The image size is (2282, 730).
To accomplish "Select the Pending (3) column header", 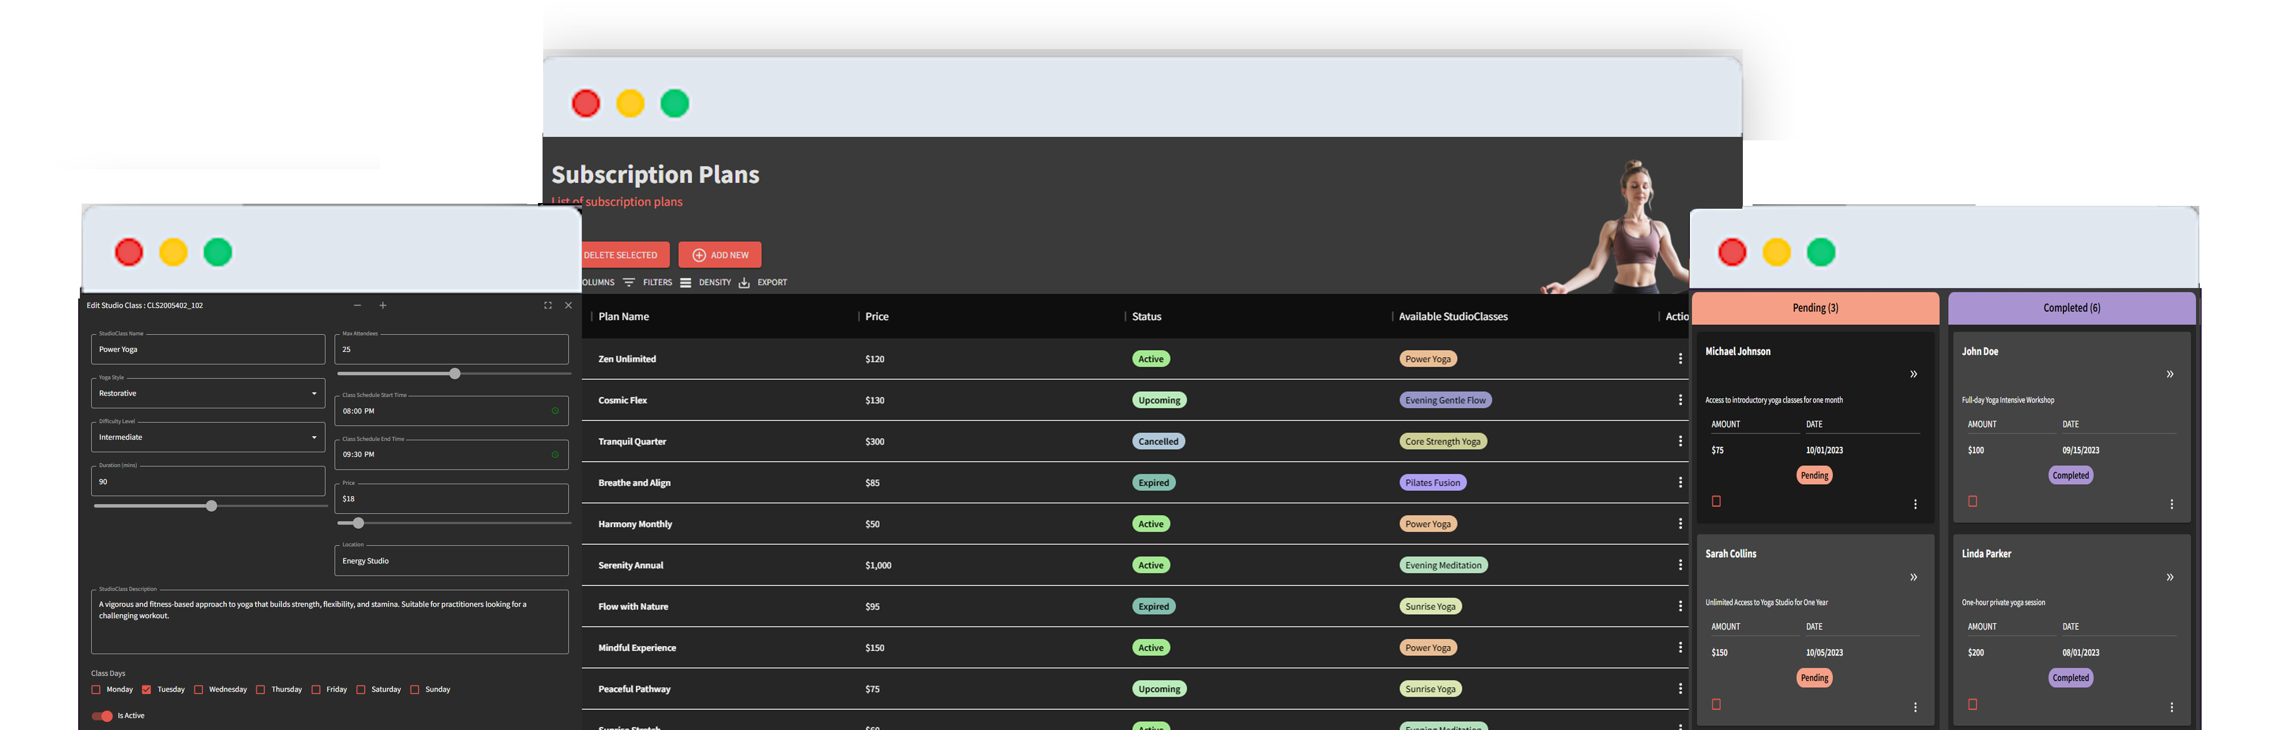I will click(x=1814, y=307).
